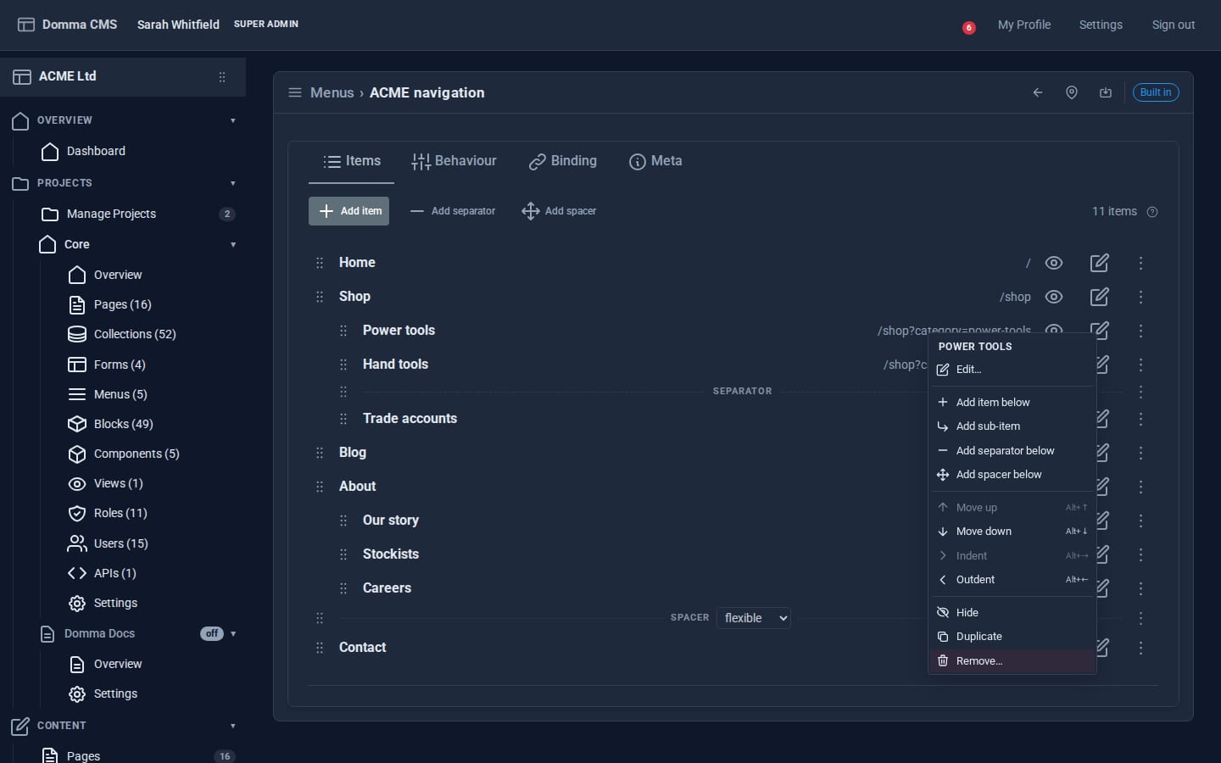This screenshot has width=1221, height=763.
Task: Select ACME Ltd workspace header
Action: tap(123, 77)
